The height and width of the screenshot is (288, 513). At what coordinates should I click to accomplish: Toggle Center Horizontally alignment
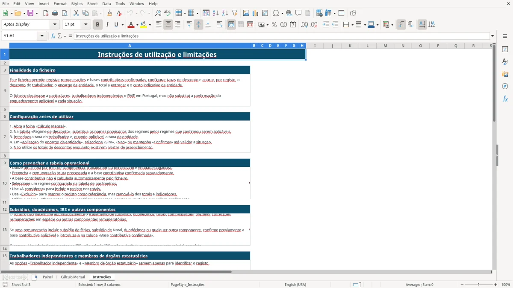(168, 25)
